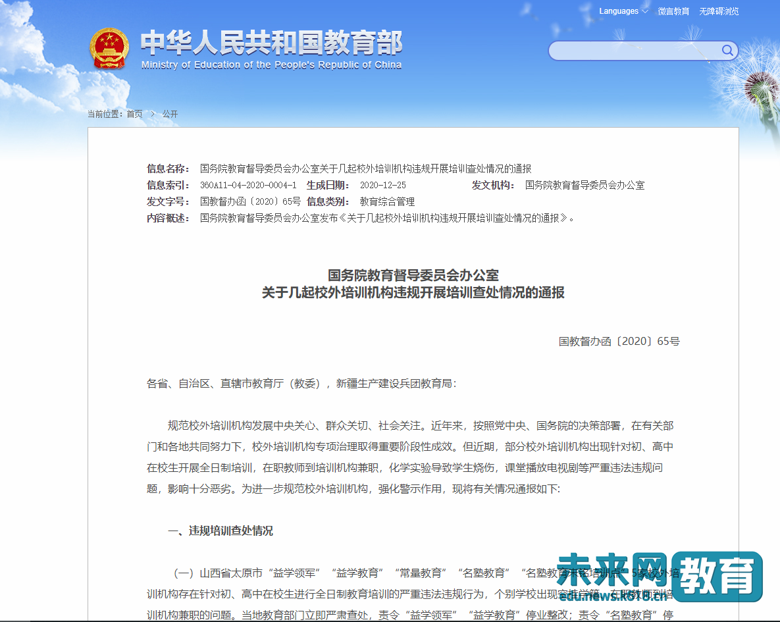Image resolution: width=780 pixels, height=622 pixels.
Task: Select the date 2020-12-25
Action: (x=383, y=185)
